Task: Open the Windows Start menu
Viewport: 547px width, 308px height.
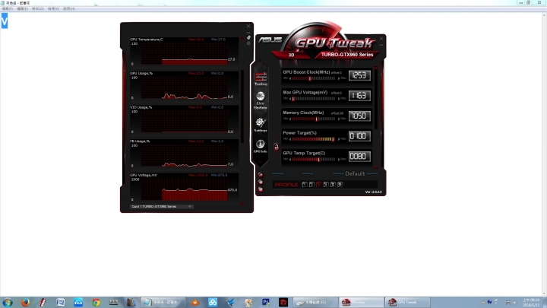Action: click(x=8, y=303)
